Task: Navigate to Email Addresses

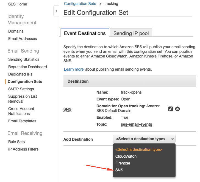Action: (x=23, y=39)
